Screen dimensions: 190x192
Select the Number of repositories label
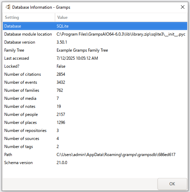(x=25, y=131)
